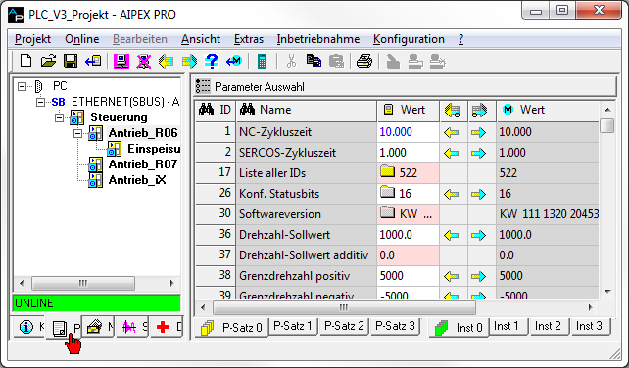Viewport: 629px width, 368px height.
Task: Click the Open folder toolbar icon
Action: [x=49, y=61]
